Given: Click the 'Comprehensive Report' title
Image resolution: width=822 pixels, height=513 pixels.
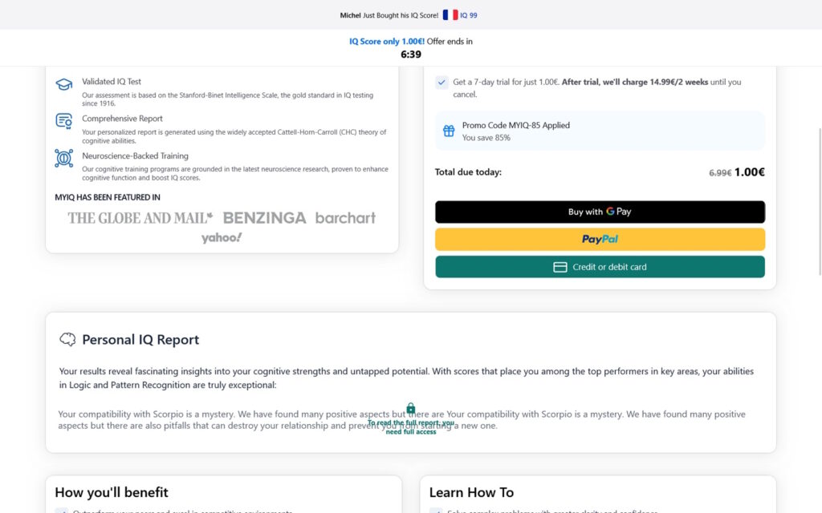Looking at the screenshot, I should [x=122, y=119].
